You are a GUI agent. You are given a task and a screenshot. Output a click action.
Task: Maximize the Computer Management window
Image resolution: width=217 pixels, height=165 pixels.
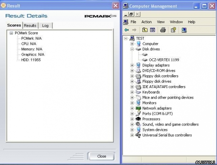click(204, 6)
